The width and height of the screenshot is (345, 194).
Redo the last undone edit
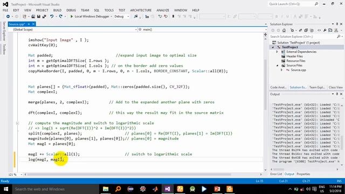click(x=61, y=17)
